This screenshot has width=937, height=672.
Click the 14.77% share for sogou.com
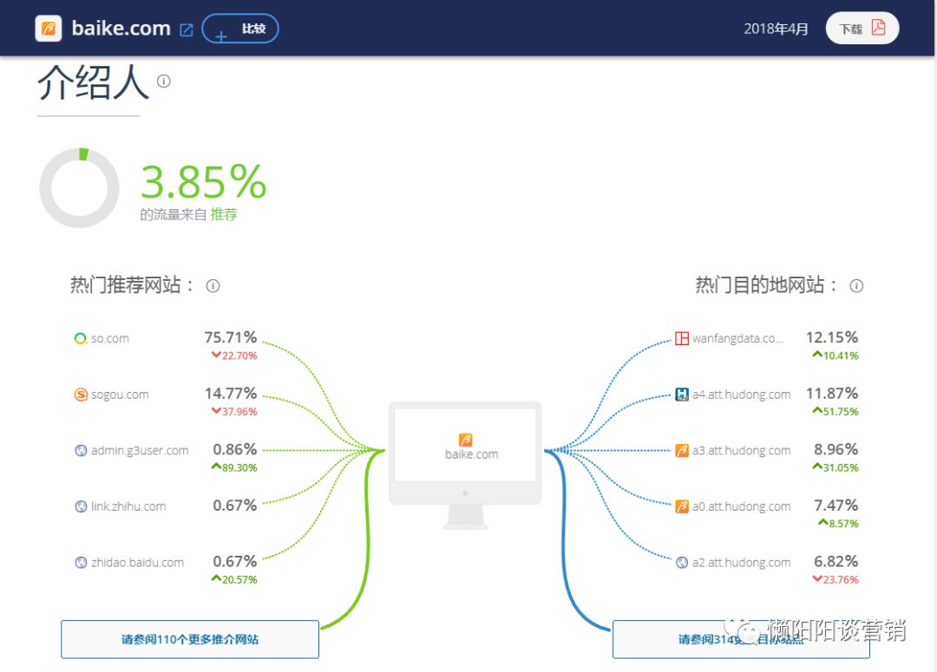[231, 394]
